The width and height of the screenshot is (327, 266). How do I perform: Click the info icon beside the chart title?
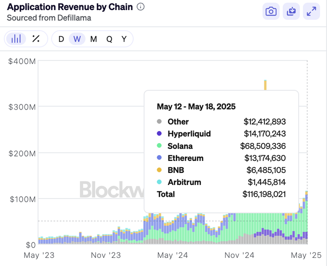tap(140, 7)
